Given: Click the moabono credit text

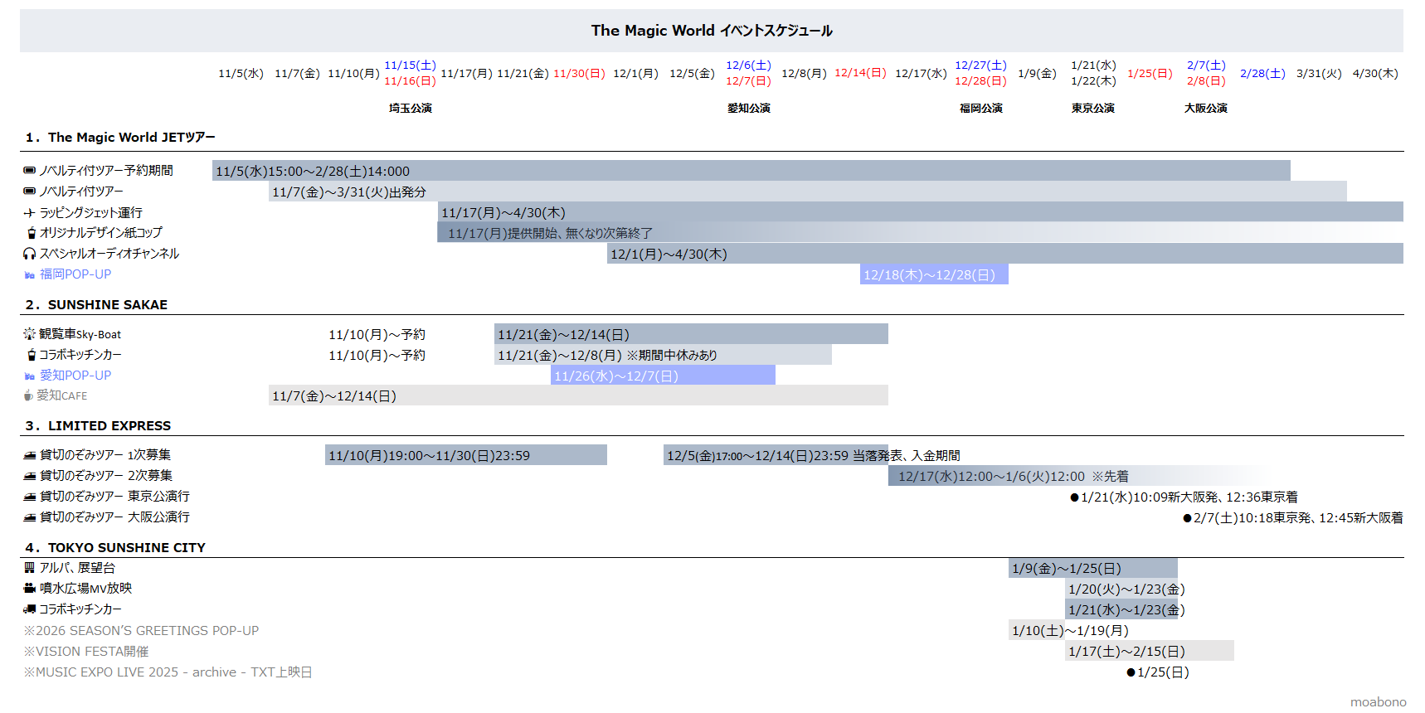Looking at the screenshot, I should coord(1378,702).
